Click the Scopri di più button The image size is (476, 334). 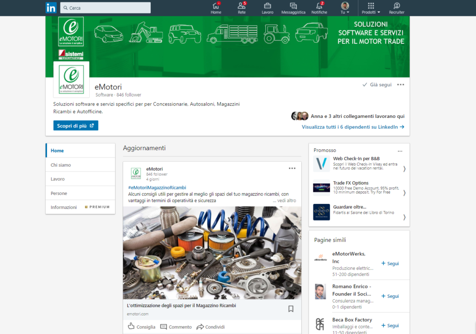coord(76,125)
